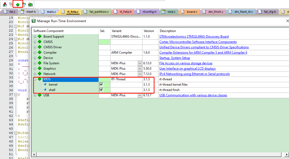Open Select Software Packs funnel icon

(24, 5)
